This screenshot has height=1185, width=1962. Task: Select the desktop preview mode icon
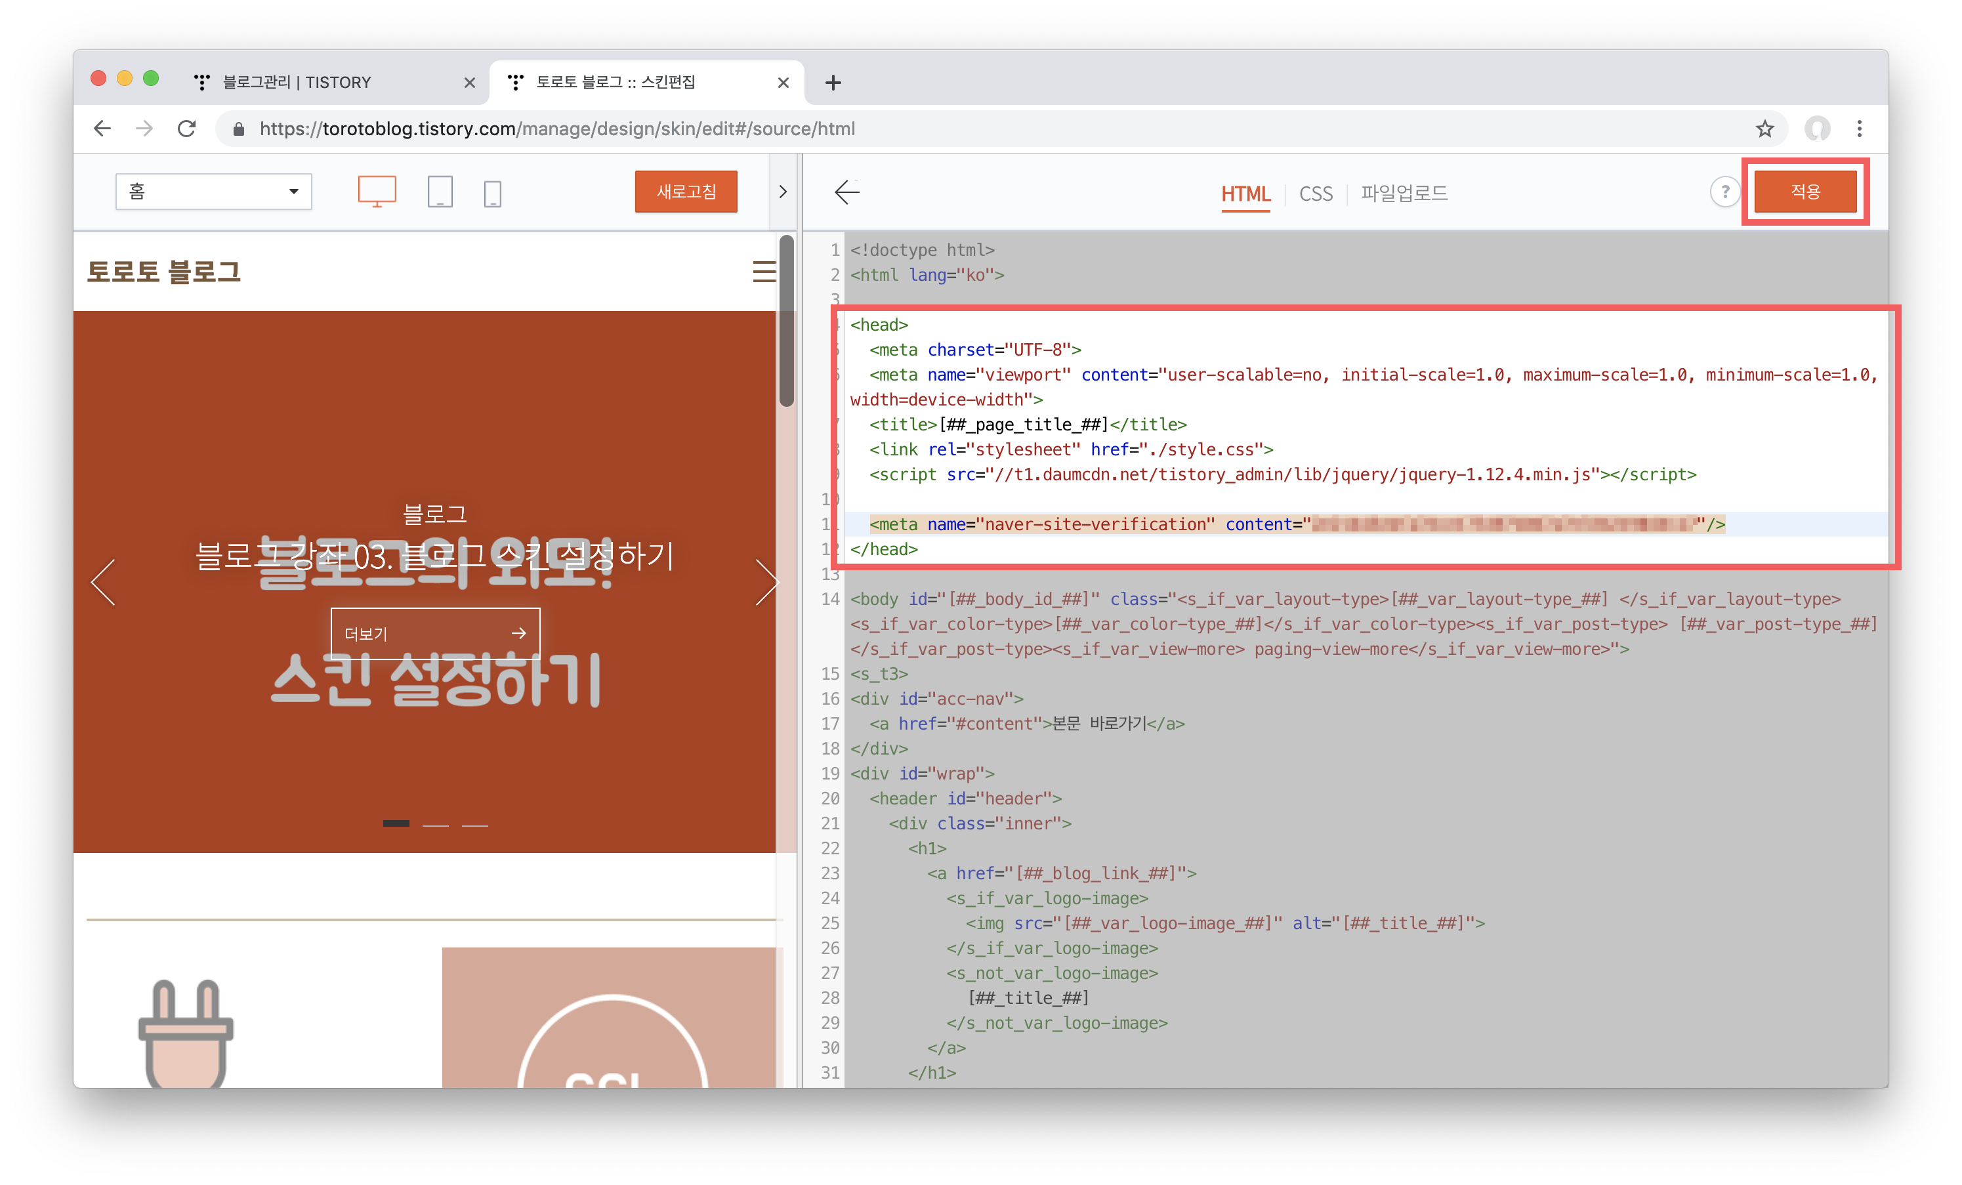(x=377, y=192)
